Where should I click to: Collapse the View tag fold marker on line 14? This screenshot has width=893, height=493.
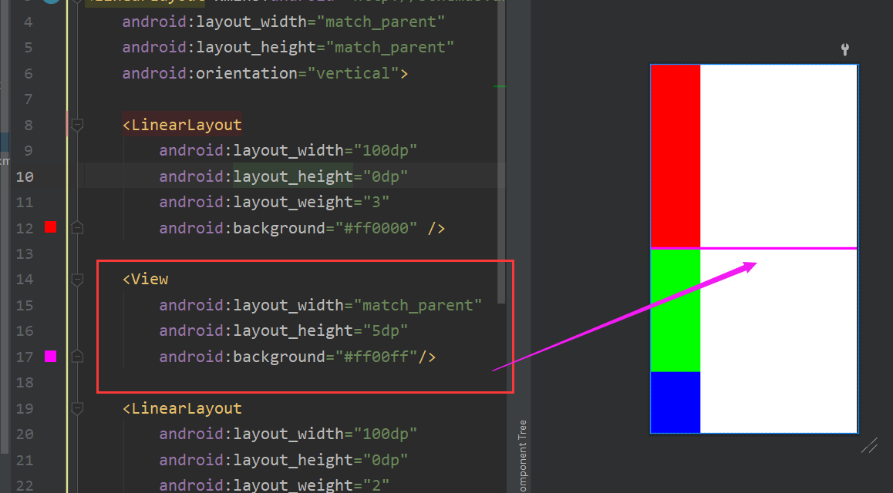[x=77, y=279]
